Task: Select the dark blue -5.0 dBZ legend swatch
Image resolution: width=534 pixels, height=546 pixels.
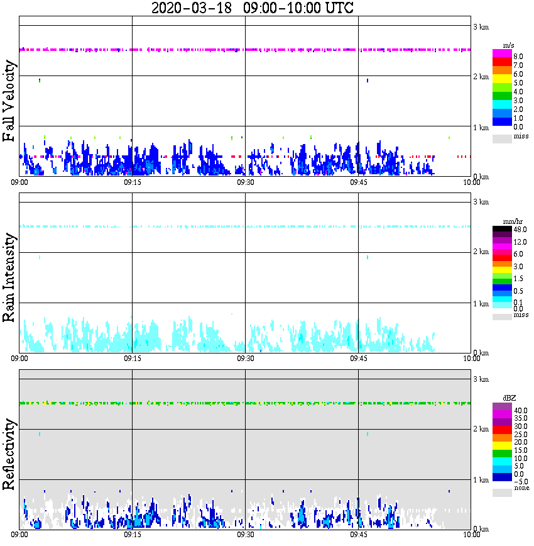Action: pyautogui.click(x=502, y=477)
